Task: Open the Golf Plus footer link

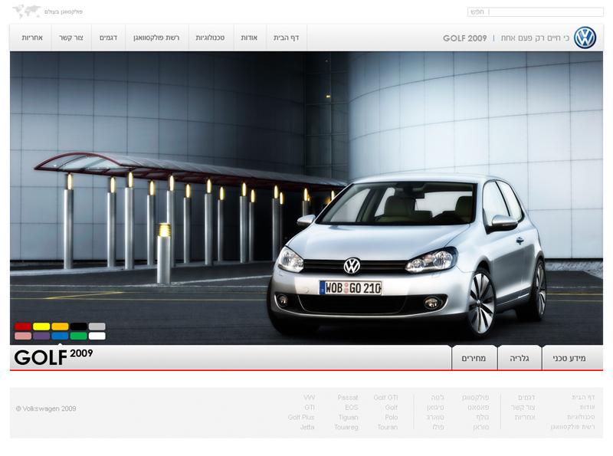Action: pos(301,417)
